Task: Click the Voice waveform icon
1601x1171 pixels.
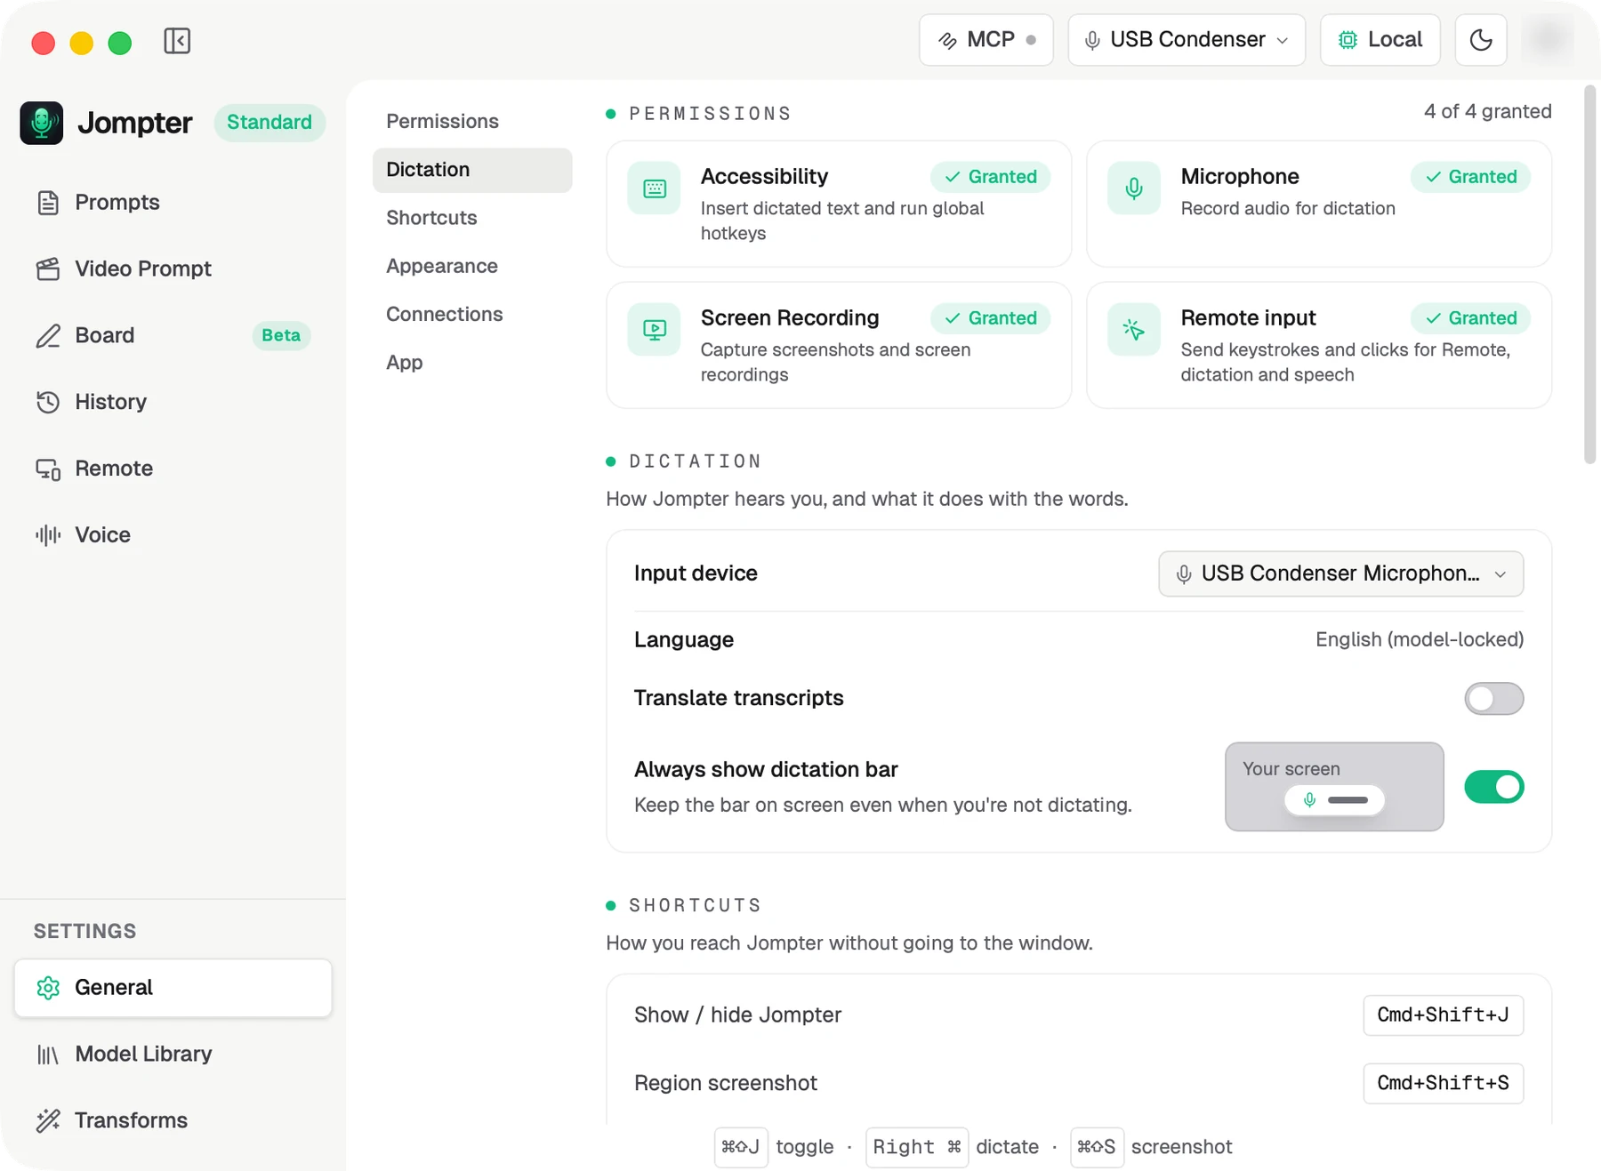Action: [x=48, y=535]
